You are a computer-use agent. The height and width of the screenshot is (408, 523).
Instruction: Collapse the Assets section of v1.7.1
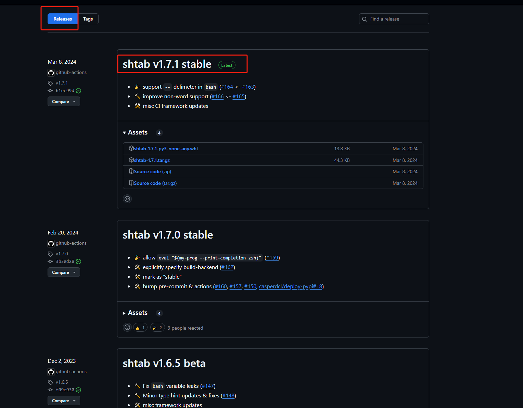(135, 132)
